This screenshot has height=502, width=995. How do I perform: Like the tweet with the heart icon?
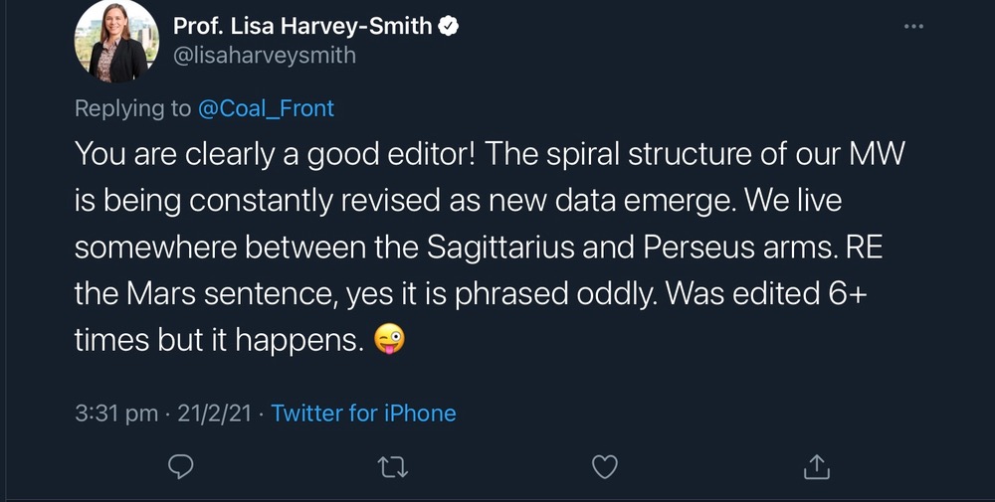605,465
